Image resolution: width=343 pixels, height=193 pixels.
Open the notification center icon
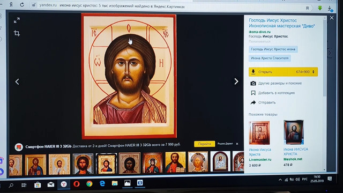tap(330, 179)
